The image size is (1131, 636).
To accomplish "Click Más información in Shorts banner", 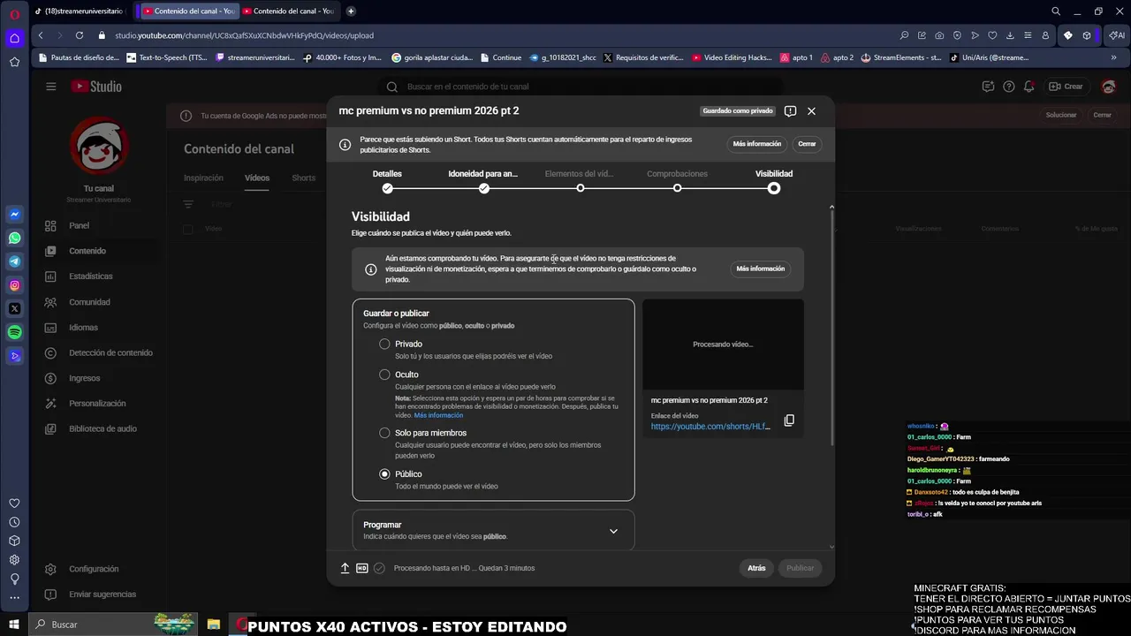I will pyautogui.click(x=756, y=144).
